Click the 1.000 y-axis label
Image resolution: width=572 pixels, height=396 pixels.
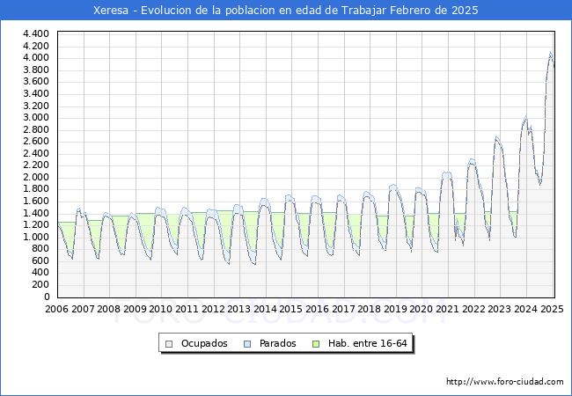pyautogui.click(x=36, y=237)
